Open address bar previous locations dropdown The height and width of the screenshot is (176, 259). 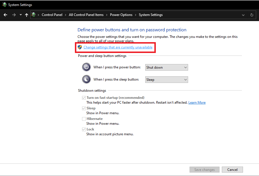coord(243,15)
